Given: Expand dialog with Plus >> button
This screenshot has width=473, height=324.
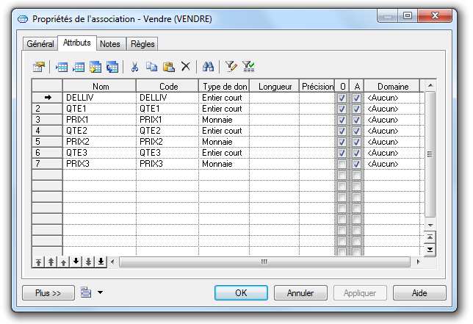Looking at the screenshot, I should click(48, 292).
